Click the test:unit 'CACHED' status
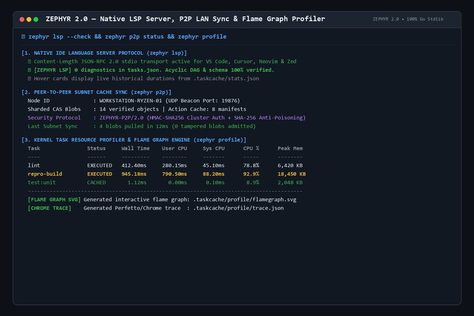 click(x=96, y=182)
